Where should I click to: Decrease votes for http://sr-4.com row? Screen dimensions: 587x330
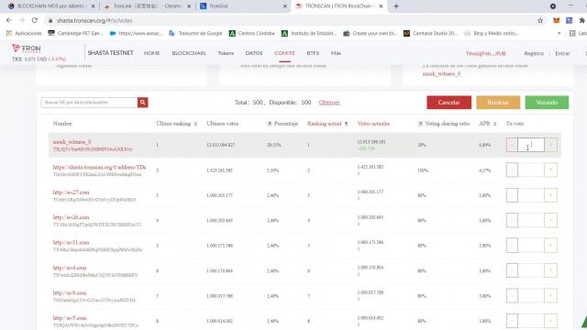pos(512,270)
